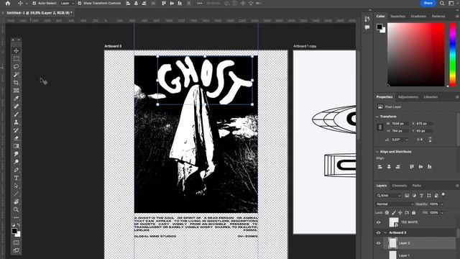Select the Lasso tool

pos(16,67)
